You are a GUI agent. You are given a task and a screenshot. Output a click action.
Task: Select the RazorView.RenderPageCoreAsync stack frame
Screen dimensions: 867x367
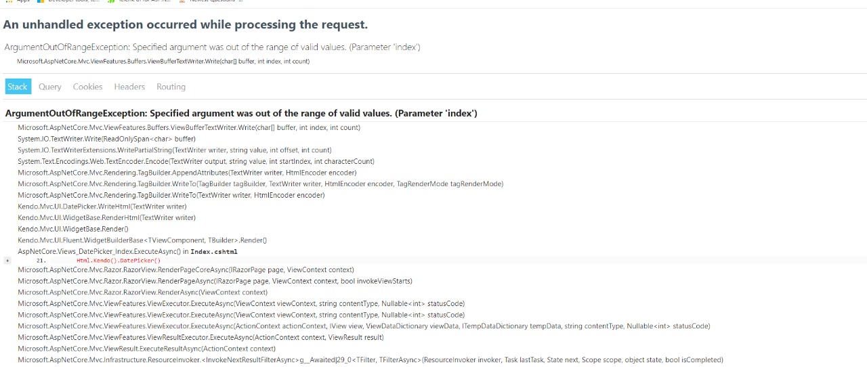[x=186, y=269]
